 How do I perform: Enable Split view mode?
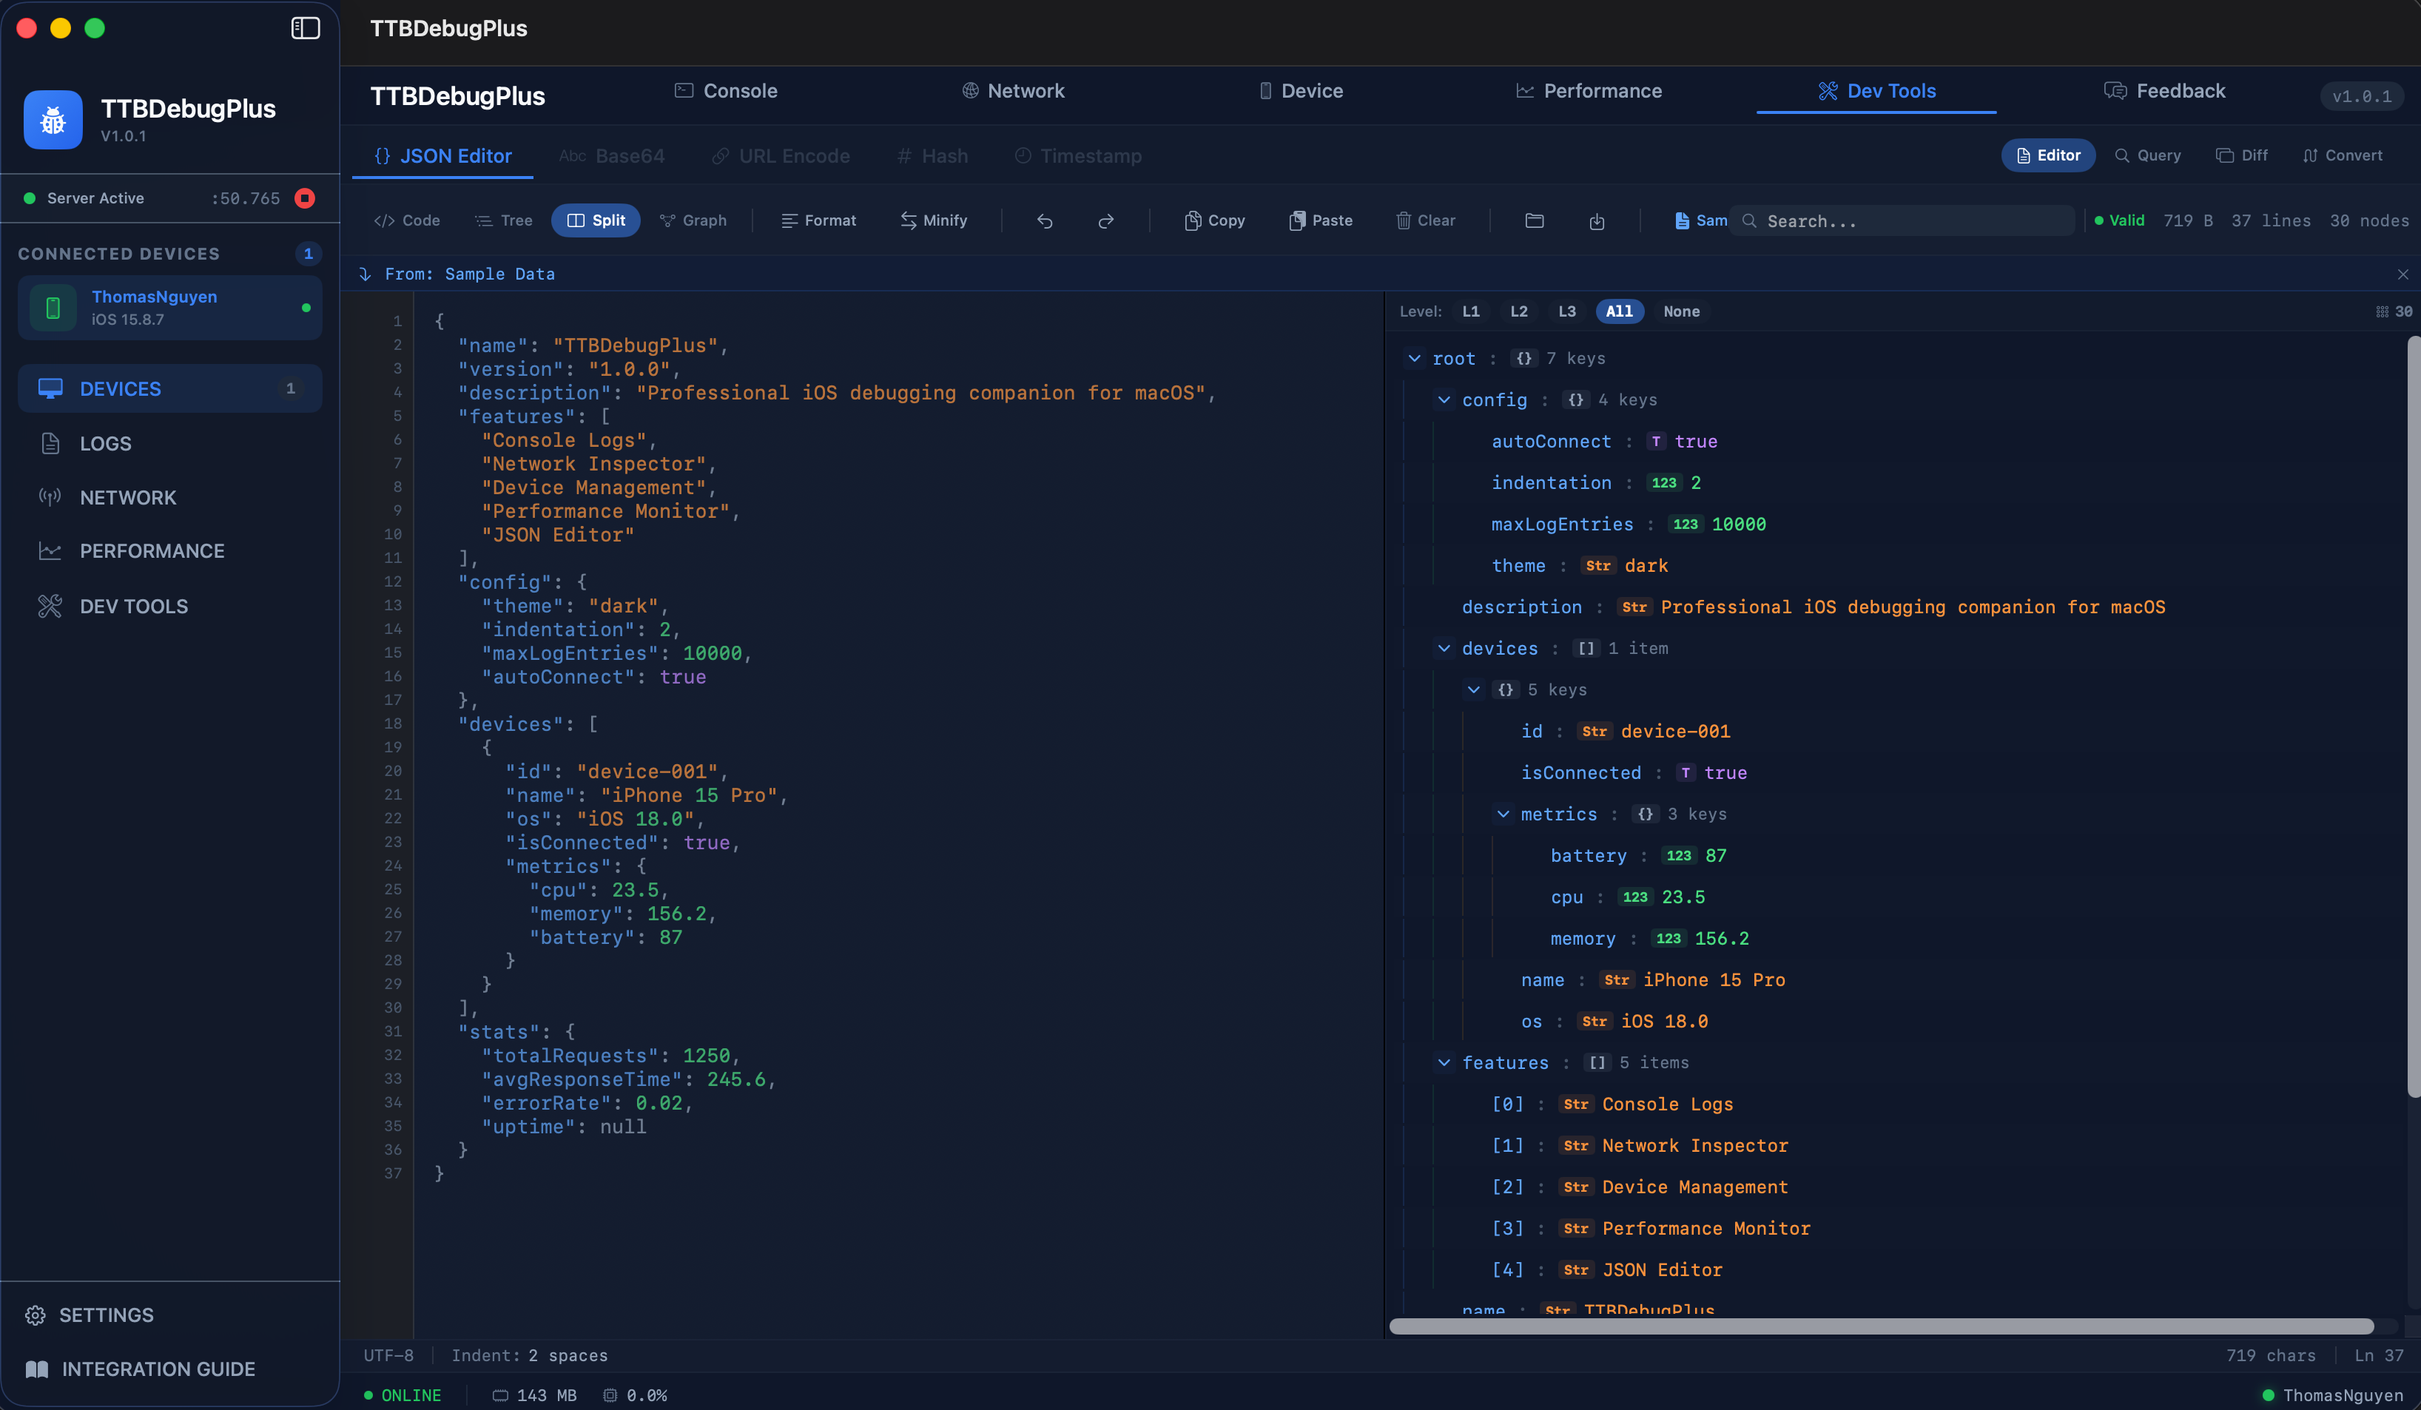point(596,220)
